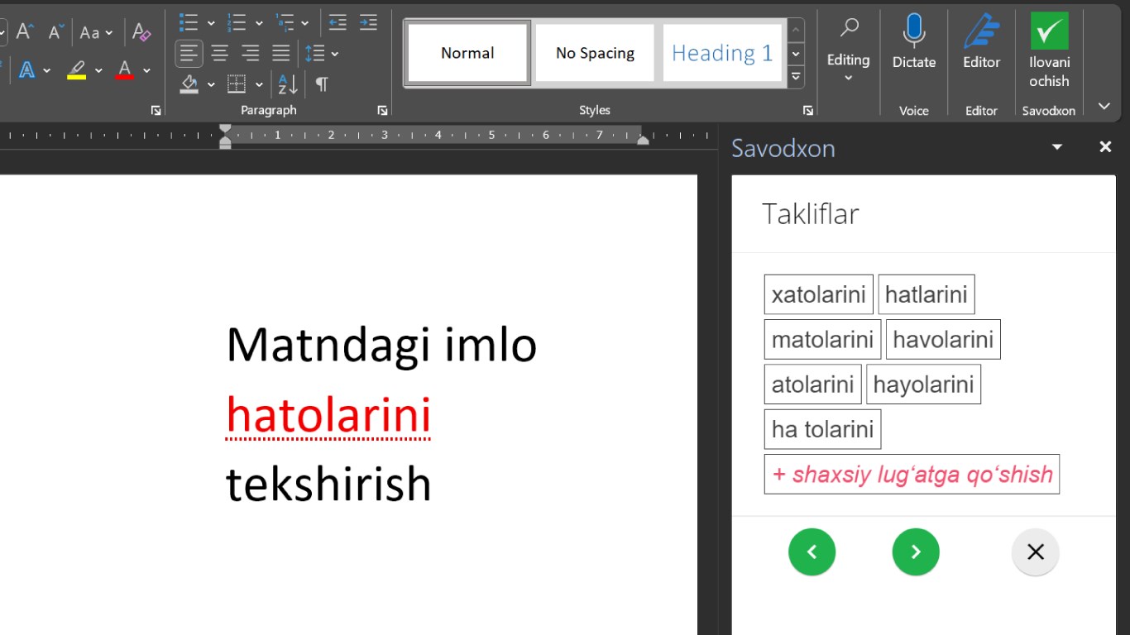Screen dimensions: 1130x635
Task: Expand highlight color dropdown arrow
Action: tap(98, 70)
